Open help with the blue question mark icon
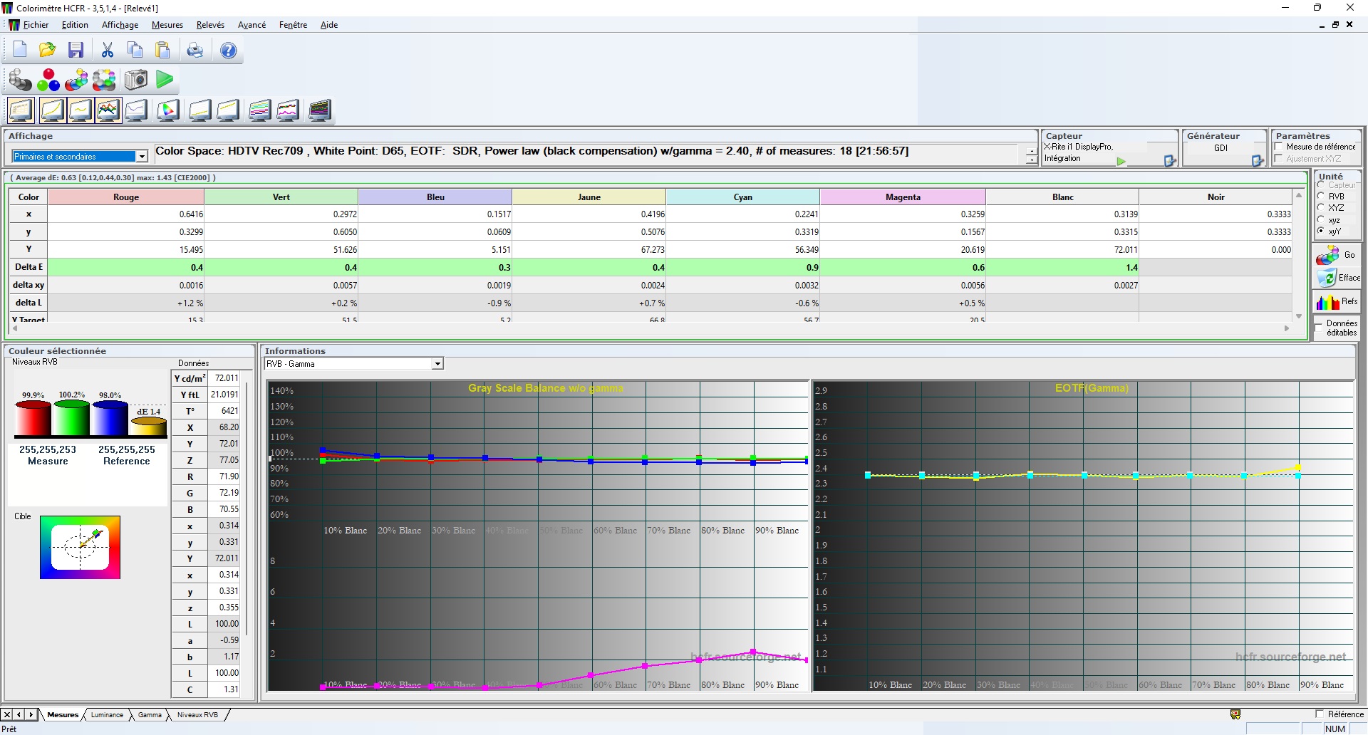 click(228, 50)
